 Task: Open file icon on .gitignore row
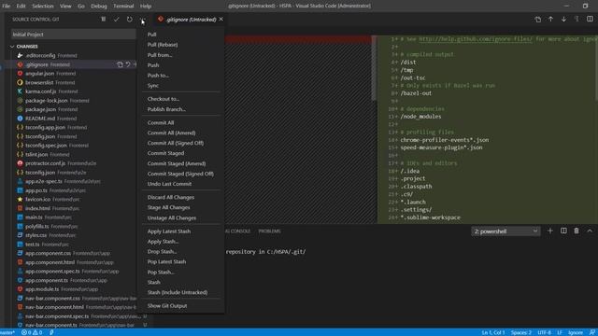pyautogui.click(x=120, y=64)
